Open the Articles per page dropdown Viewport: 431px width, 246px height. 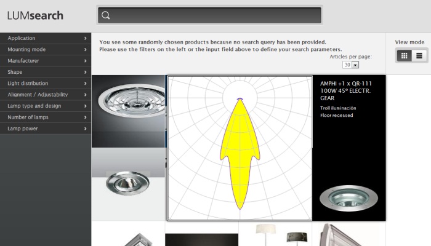click(351, 65)
